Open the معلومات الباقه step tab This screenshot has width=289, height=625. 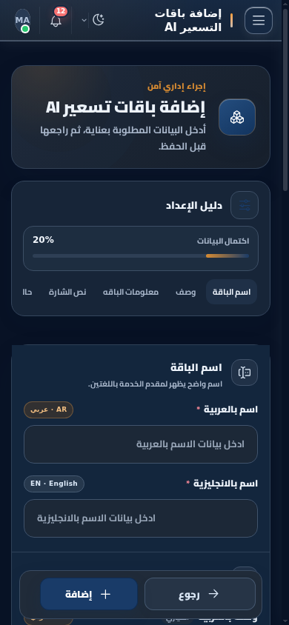click(x=130, y=293)
